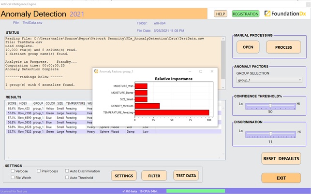Click the DENSITY_Medium bar in the chart
The width and height of the screenshot is (311, 194).
147,106
